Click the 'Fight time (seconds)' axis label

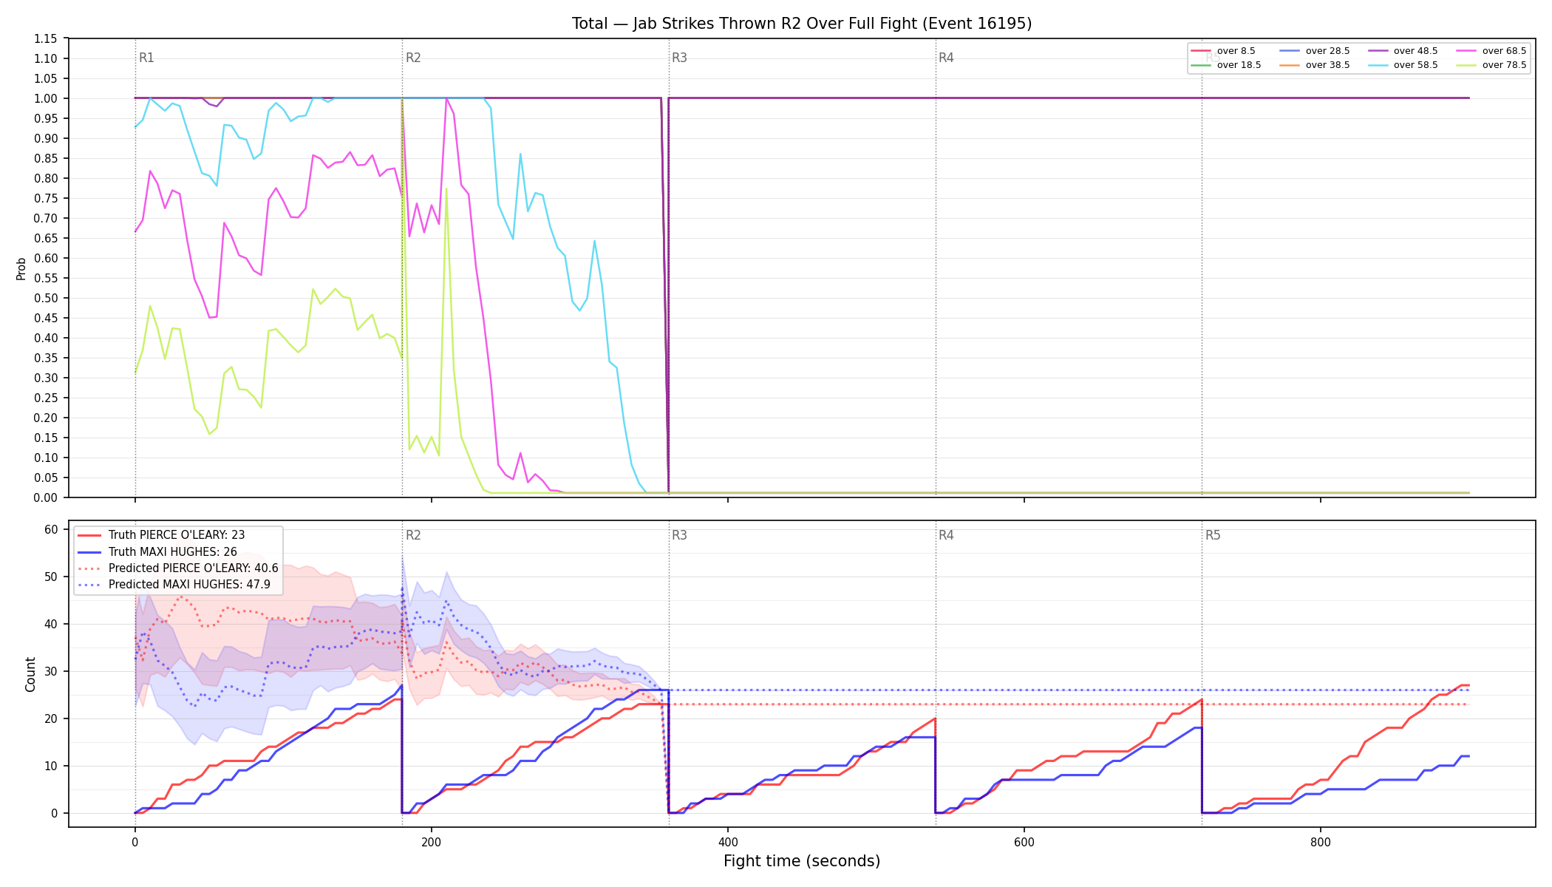click(x=802, y=861)
